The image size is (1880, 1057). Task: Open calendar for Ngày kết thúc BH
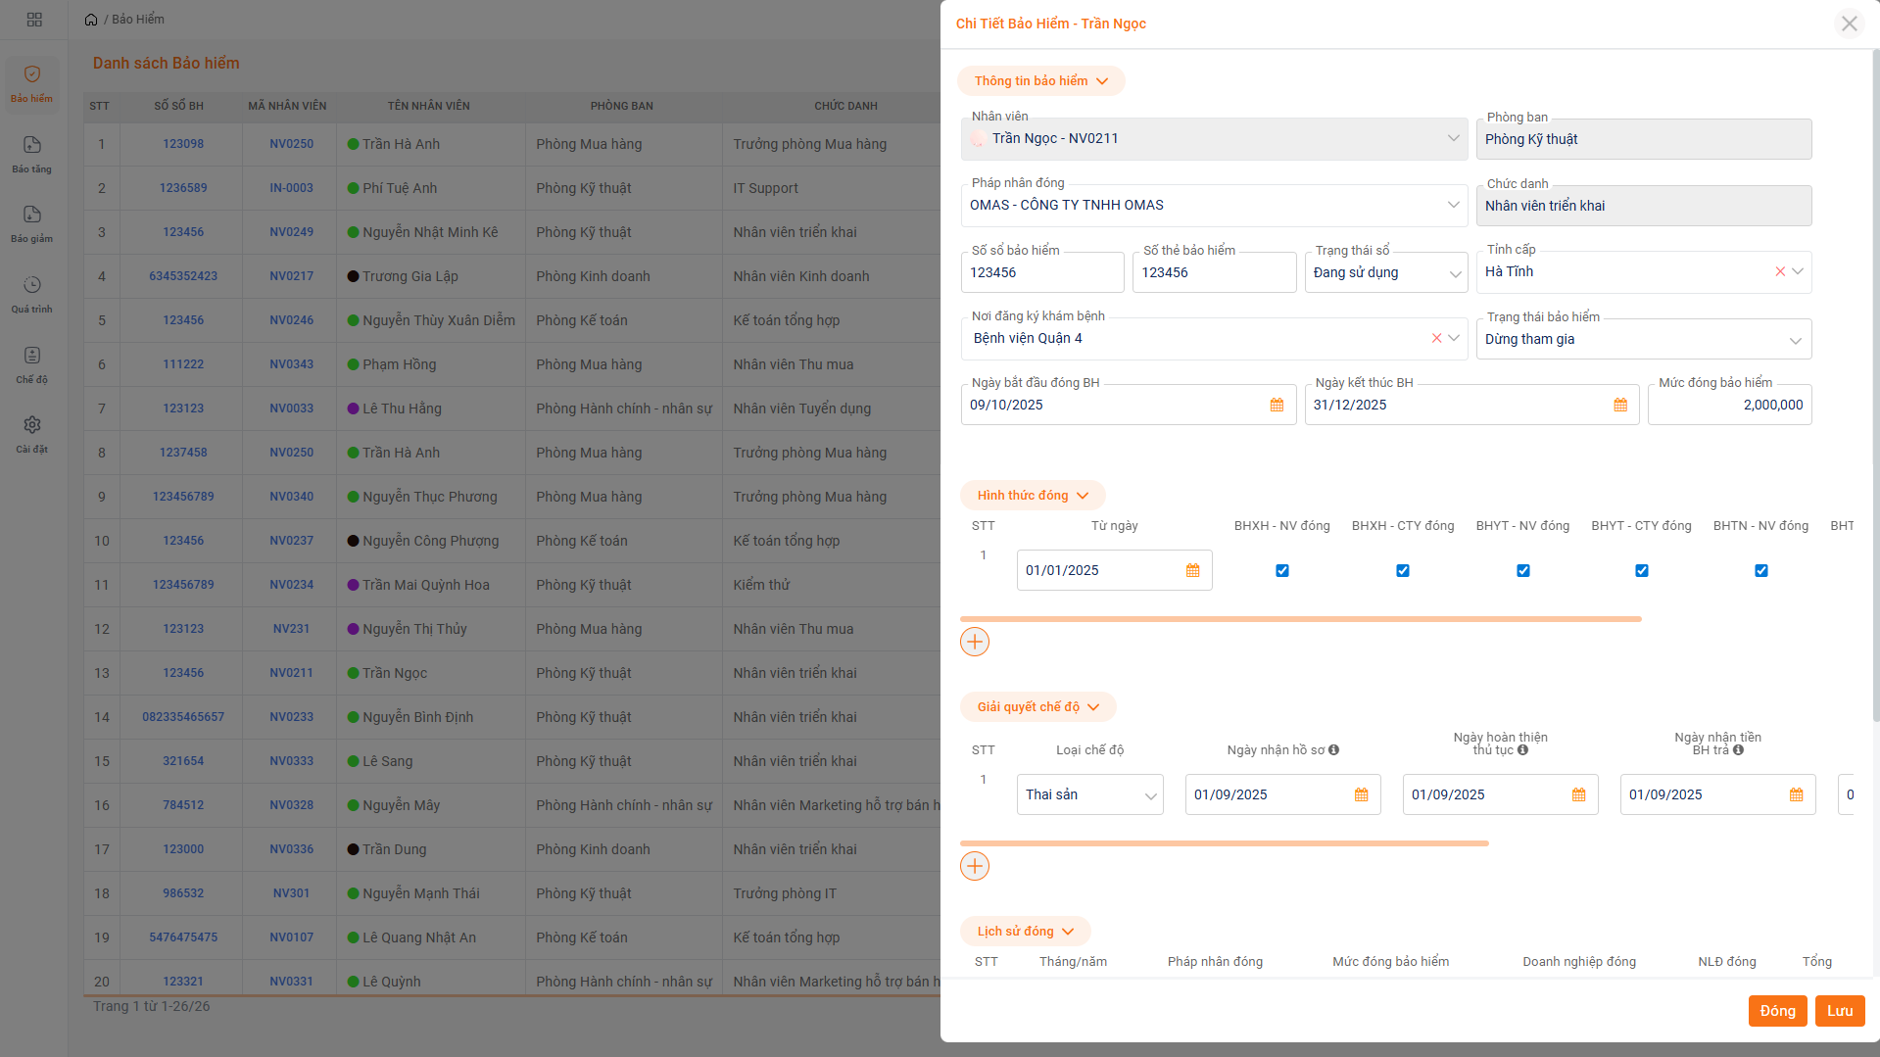tap(1620, 406)
